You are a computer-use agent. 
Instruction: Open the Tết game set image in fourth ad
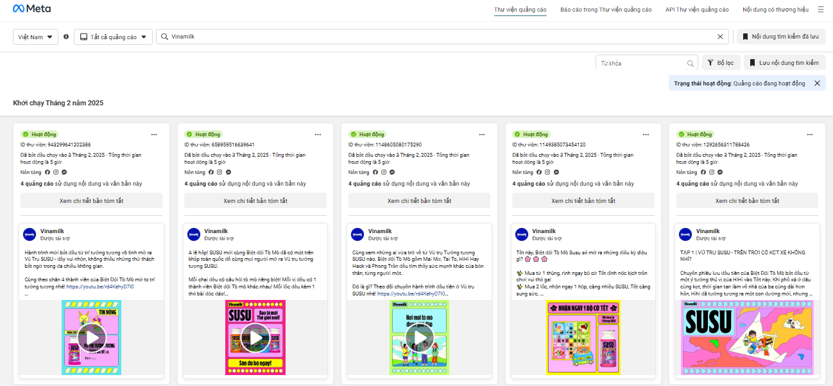click(583, 337)
